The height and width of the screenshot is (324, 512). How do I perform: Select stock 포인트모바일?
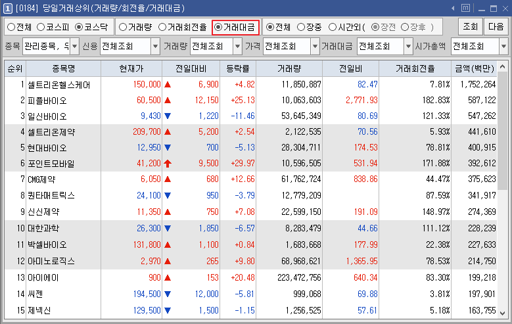click(x=51, y=163)
